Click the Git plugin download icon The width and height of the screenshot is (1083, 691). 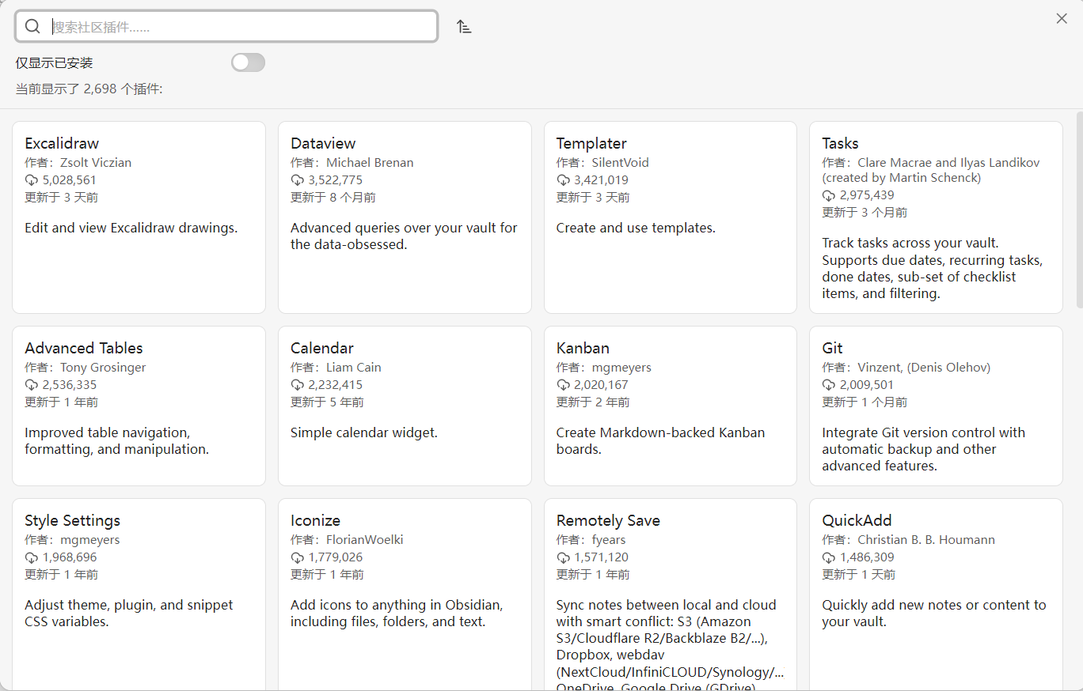829,385
